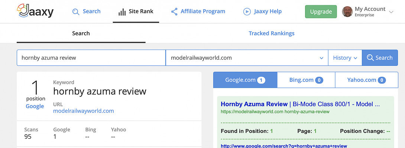
Task: Click the Bing.com result count badge
Action: point(319,80)
